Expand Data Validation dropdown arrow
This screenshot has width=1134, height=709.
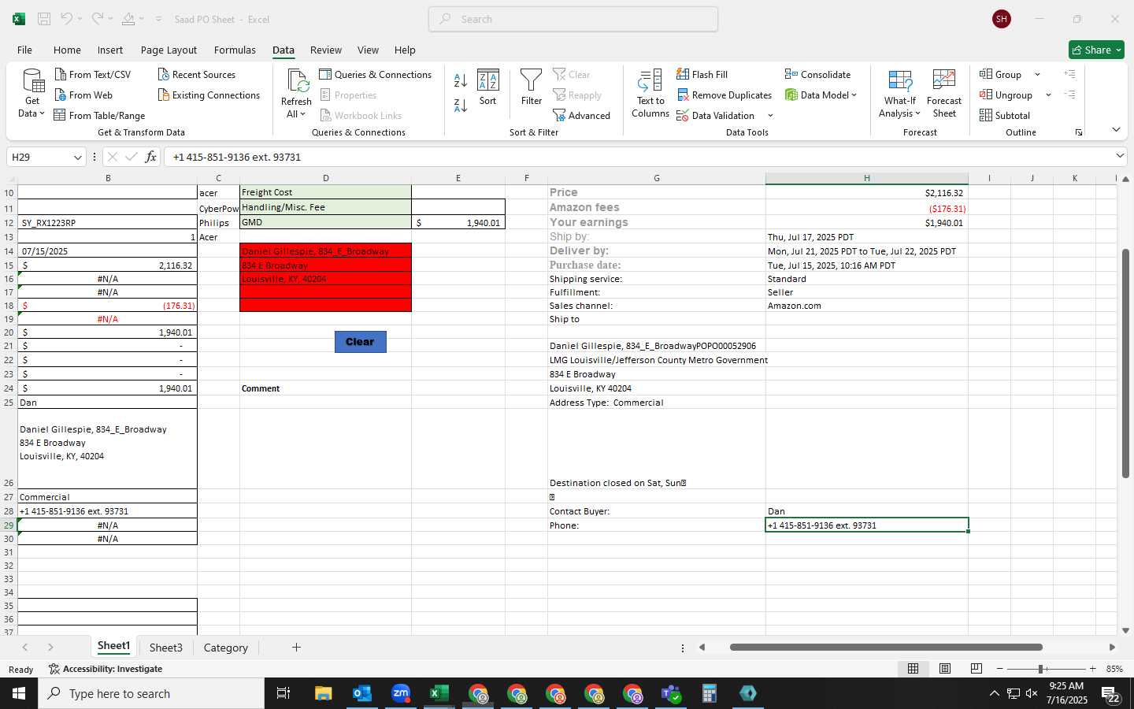pyautogui.click(x=770, y=115)
